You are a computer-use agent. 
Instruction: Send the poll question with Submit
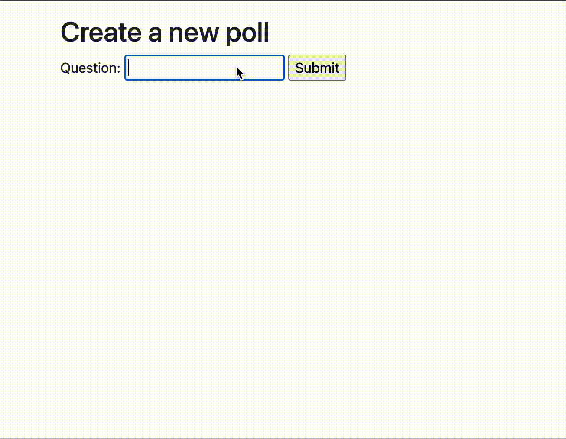pyautogui.click(x=317, y=68)
